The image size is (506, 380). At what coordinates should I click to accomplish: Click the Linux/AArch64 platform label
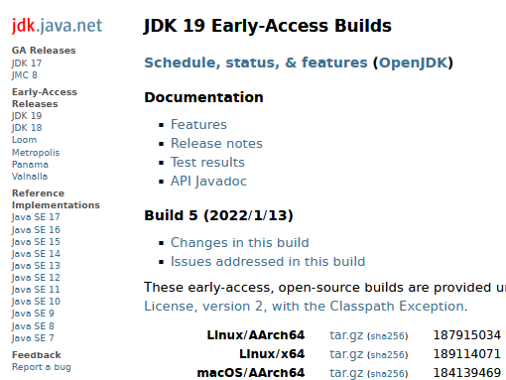pyautogui.click(x=256, y=335)
